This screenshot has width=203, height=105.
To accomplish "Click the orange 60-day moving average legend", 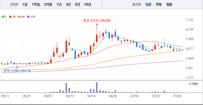I will coord(21,17).
